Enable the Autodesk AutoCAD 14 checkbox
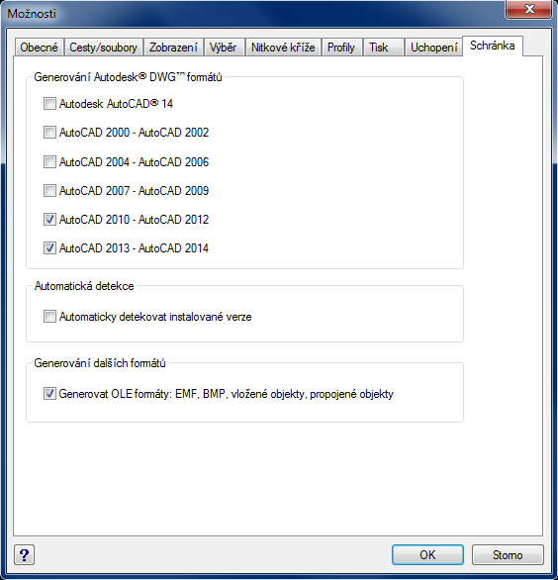The width and height of the screenshot is (558, 580). point(49,104)
